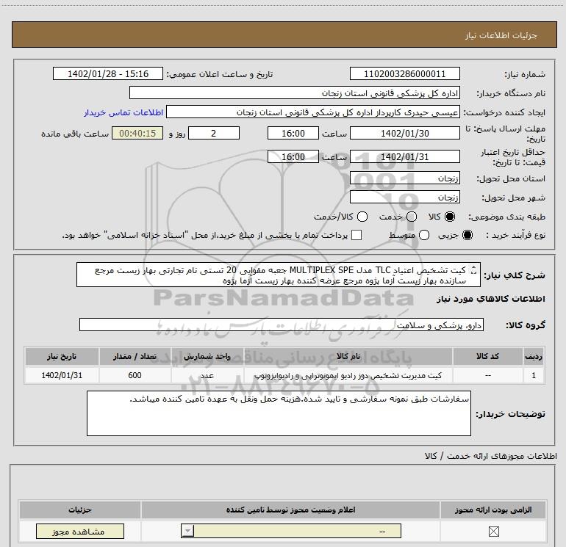
Task: Toggle the اسناد خزانه اسلامی payment checkbox
Action: 357,235
